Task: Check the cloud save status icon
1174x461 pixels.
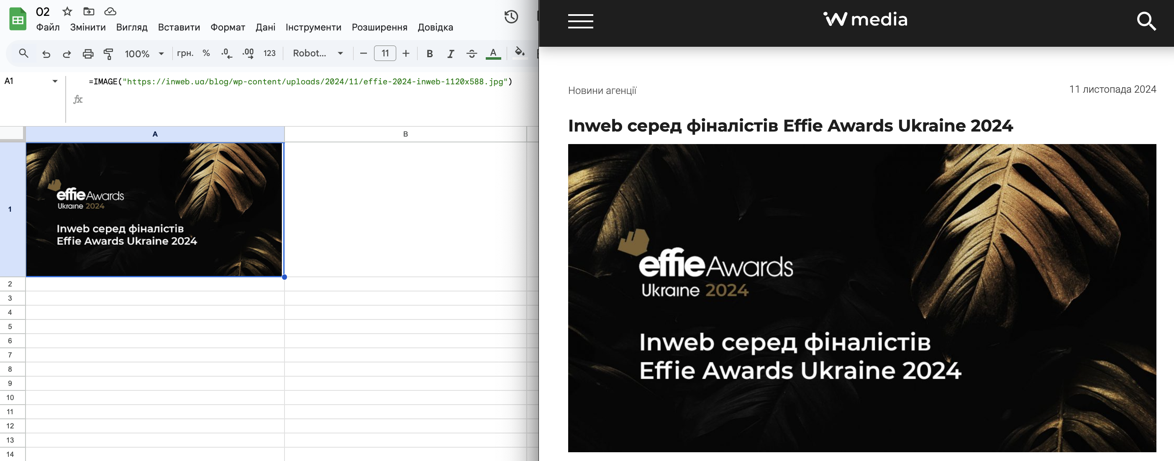Action: (110, 11)
